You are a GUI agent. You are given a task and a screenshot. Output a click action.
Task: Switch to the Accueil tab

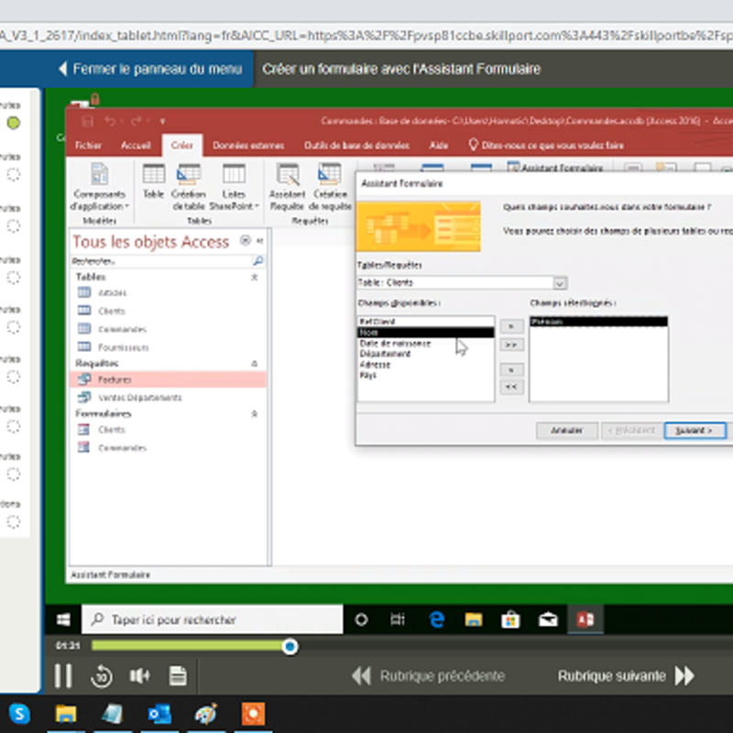coord(136,146)
